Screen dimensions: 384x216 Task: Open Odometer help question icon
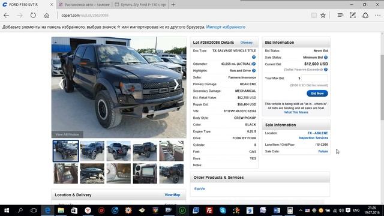pos(254,64)
